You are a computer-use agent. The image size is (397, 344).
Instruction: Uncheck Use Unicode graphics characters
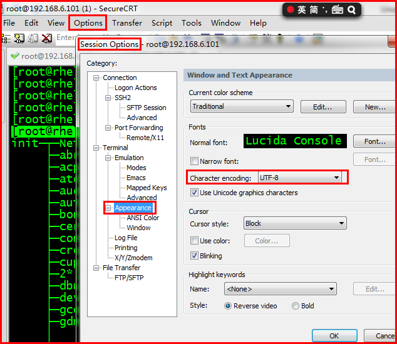194,193
